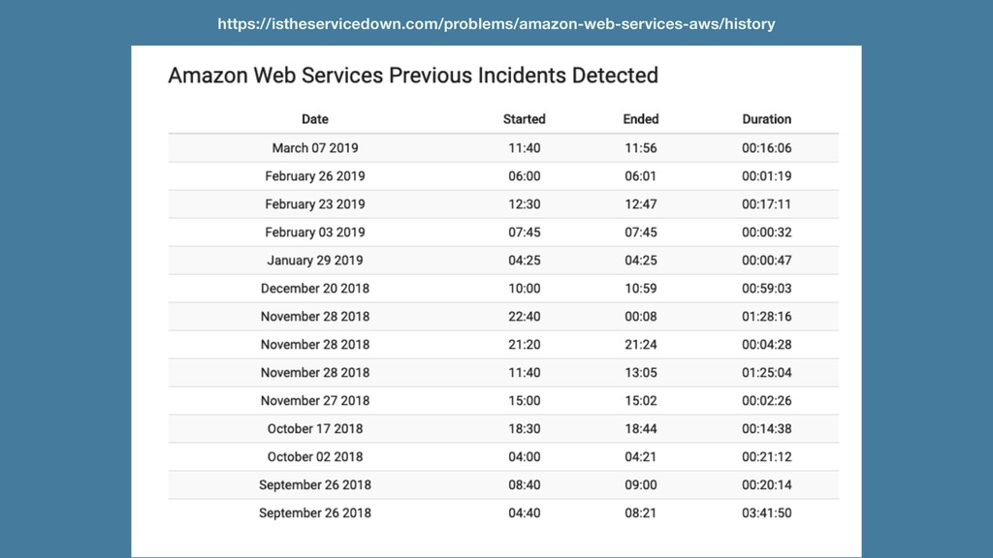Screen dimensions: 993x558
Task: Select duration 00:59:03
Action: click(x=767, y=289)
